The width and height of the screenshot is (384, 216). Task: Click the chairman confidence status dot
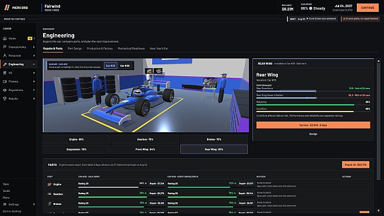tap(310, 8)
